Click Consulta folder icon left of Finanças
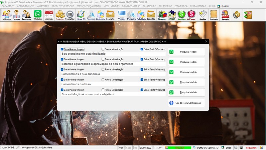Image resolution: width=266 pixels, height=150 pixels. coord(151,15)
